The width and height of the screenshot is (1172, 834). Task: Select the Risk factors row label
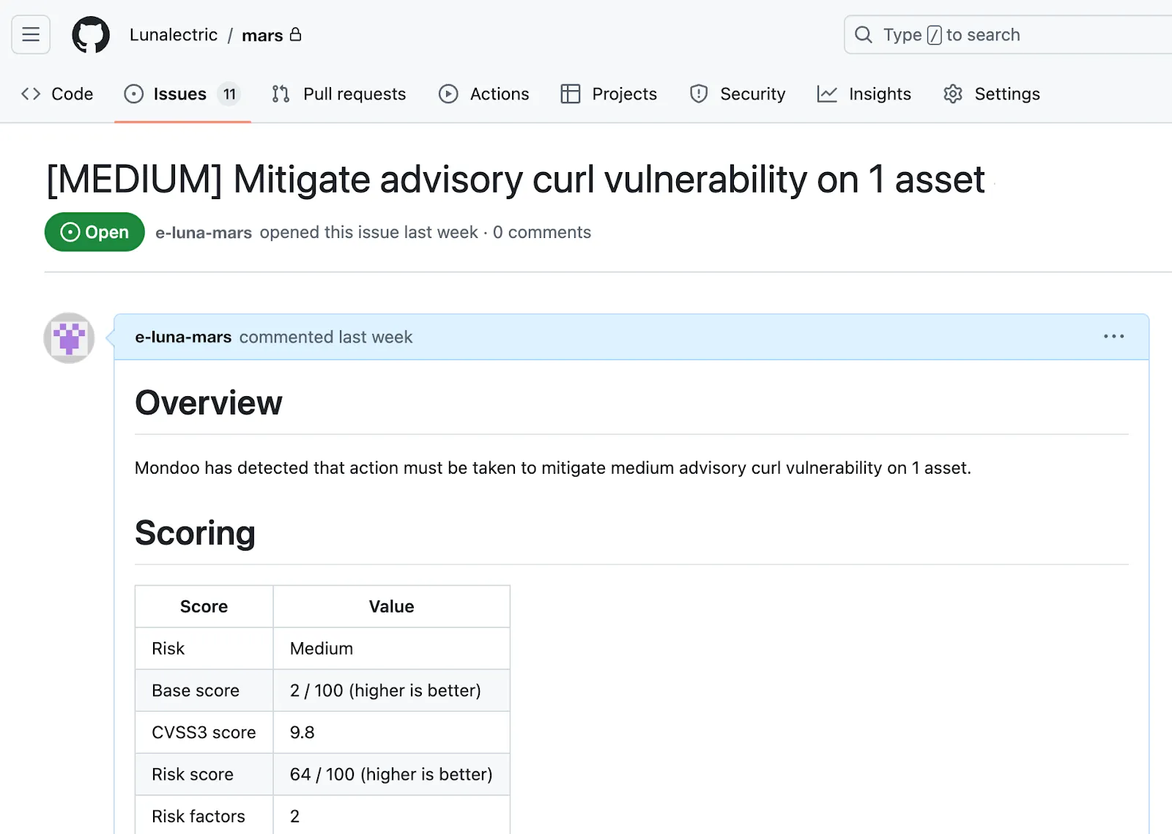click(204, 815)
